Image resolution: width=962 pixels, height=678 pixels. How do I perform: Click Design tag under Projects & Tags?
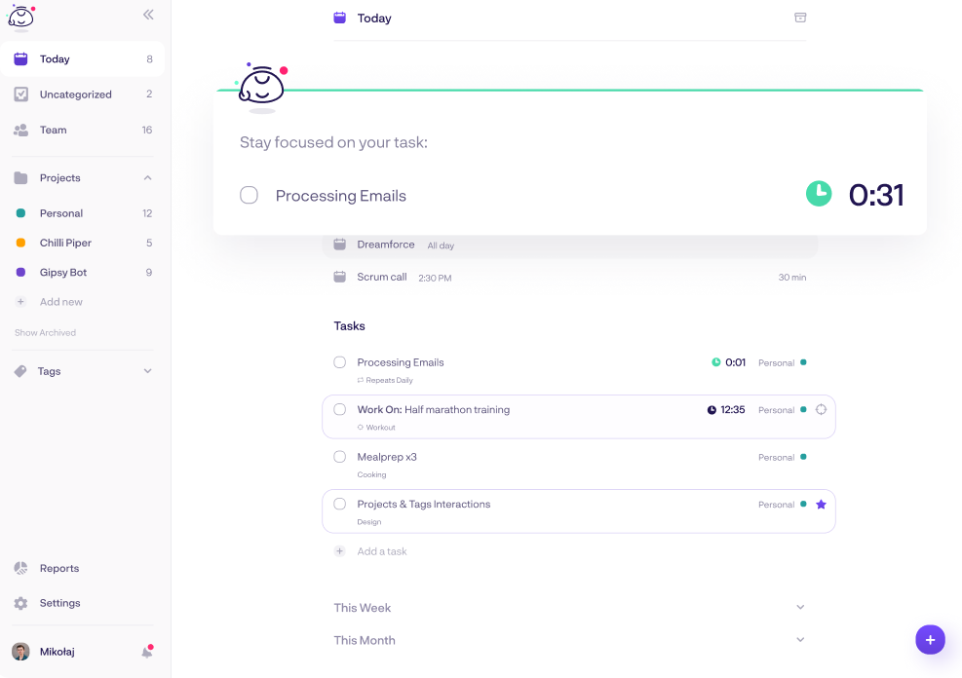coord(369,522)
